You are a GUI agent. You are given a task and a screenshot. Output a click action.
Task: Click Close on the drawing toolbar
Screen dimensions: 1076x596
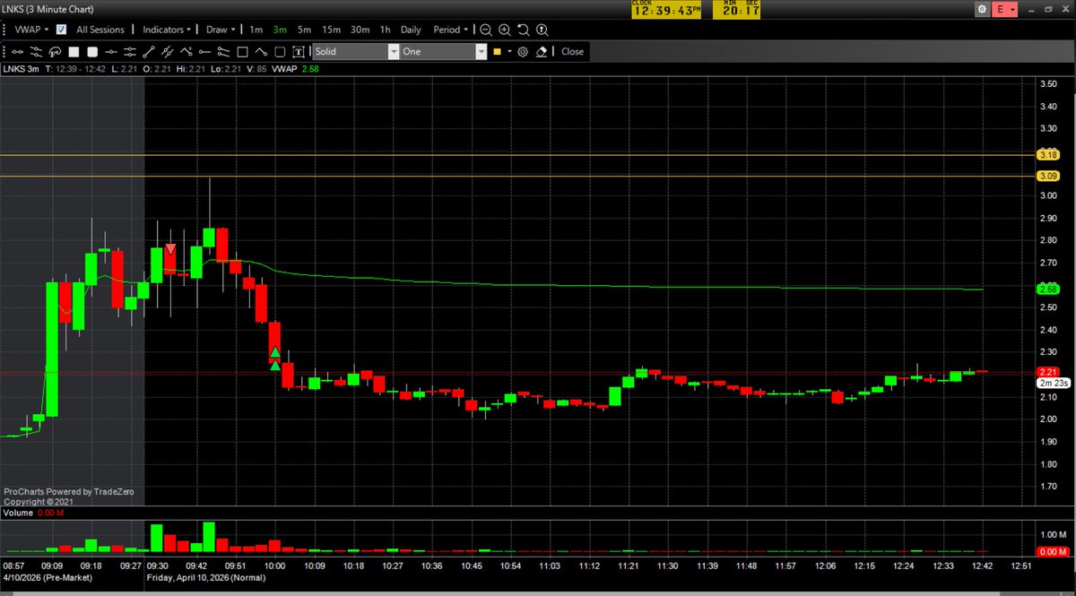click(573, 52)
